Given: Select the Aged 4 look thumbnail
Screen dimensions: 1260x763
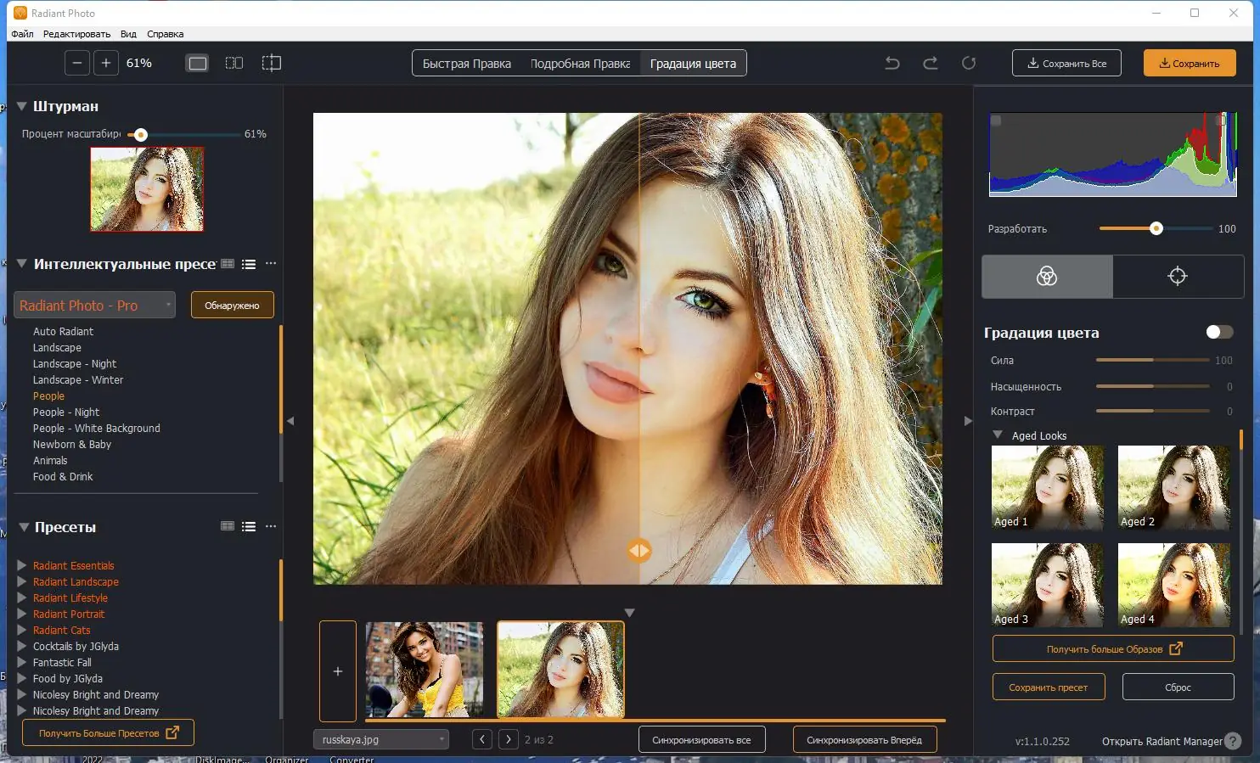Looking at the screenshot, I should click(x=1174, y=586).
